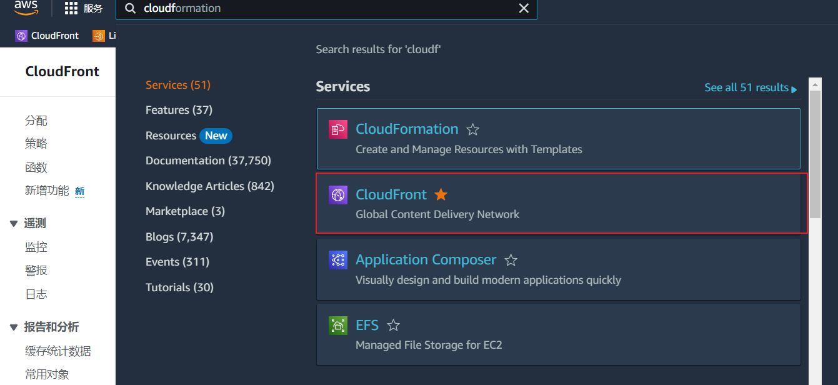Favorite CloudFormation with the star toggle
Image resolution: width=838 pixels, height=385 pixels.
coord(473,129)
